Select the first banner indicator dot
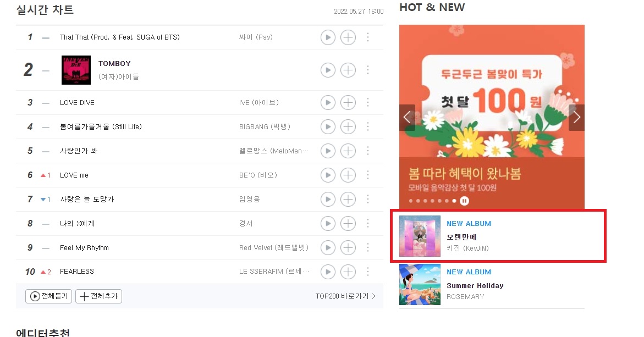Image resolution: width=644 pixels, height=337 pixels. [411, 201]
